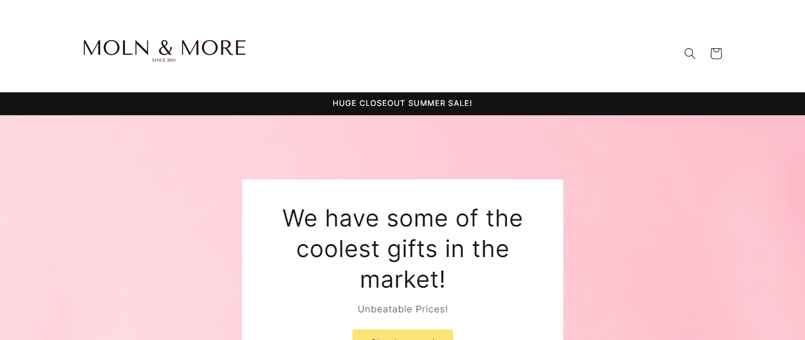Click pink banner strip above the white card
805x340 pixels.
[402, 147]
